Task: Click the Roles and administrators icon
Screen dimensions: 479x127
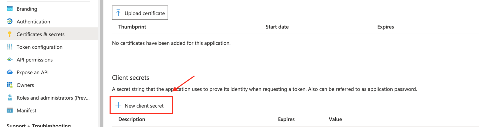Action: click(x=10, y=98)
